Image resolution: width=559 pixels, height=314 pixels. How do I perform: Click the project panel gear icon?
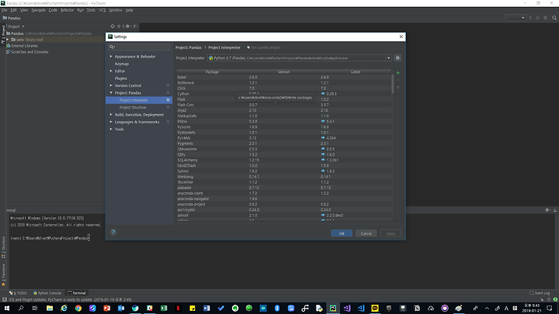[x=127, y=26]
